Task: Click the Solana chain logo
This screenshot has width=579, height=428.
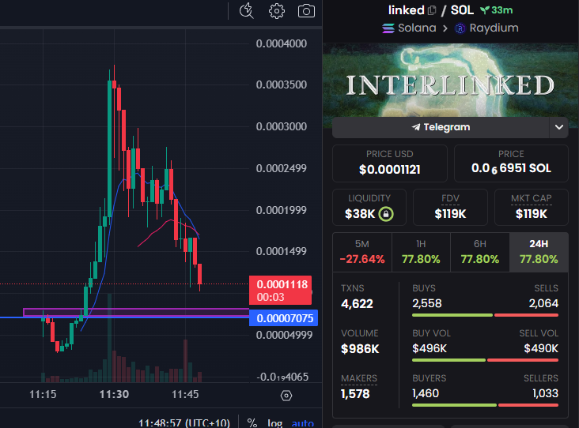Action: click(388, 28)
